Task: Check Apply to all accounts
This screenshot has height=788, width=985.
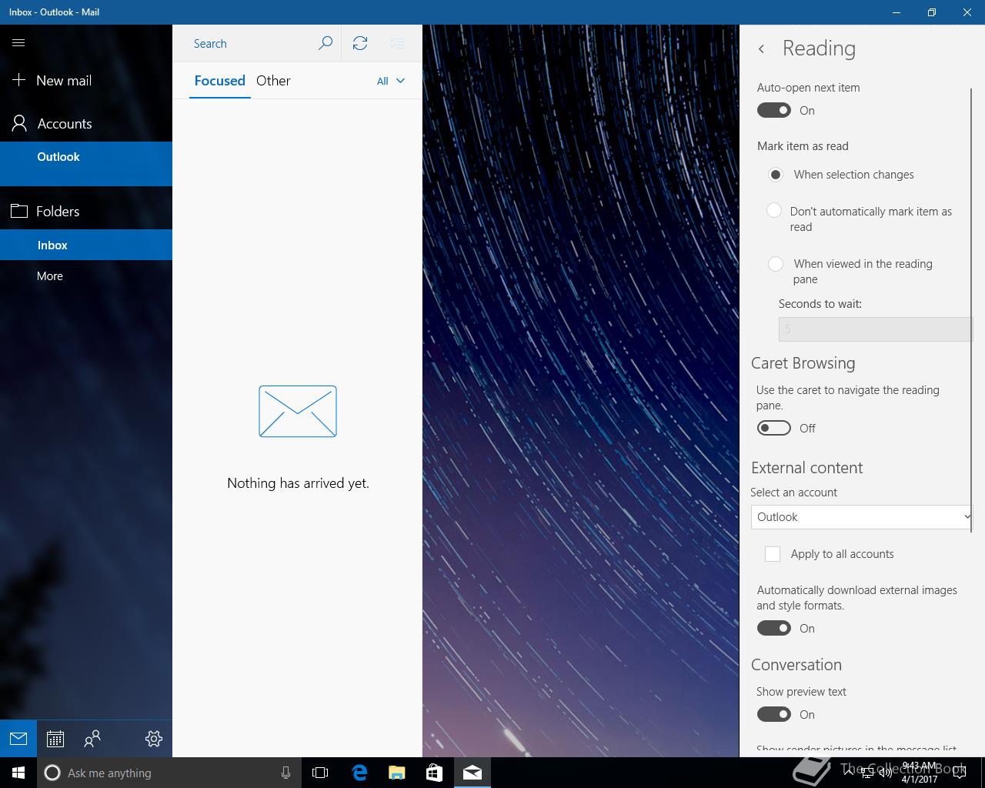Action: (773, 554)
